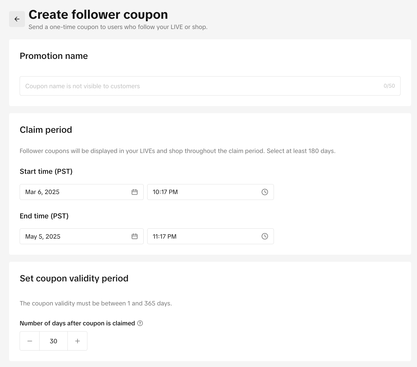
Task: Decrease validity days with minus button
Action: (x=30, y=341)
